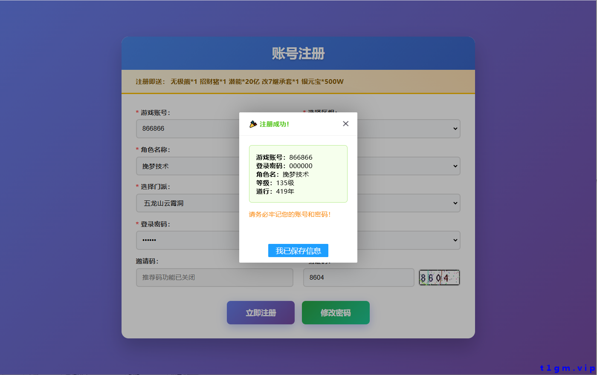
Task: Click the disabled 邀请码 invitation code field
Action: click(214, 277)
